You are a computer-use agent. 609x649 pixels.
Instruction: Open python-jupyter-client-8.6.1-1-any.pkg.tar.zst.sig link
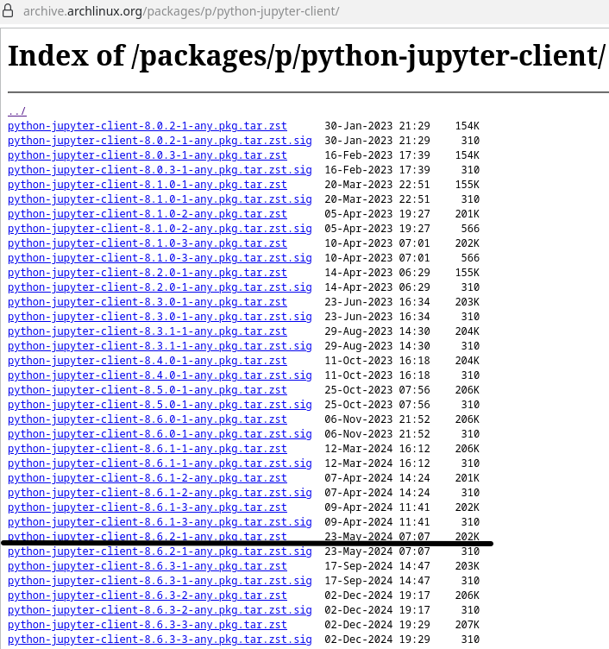pyautogui.click(x=160, y=463)
